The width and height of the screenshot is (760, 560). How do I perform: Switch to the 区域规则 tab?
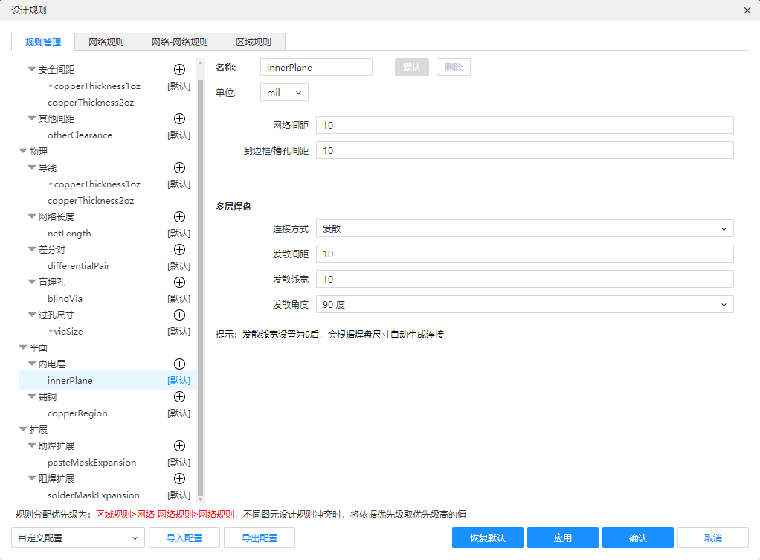coord(253,42)
